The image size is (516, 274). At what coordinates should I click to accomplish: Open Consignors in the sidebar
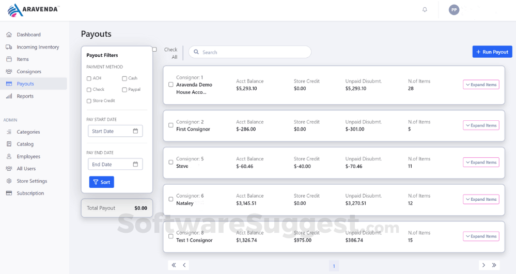(29, 72)
